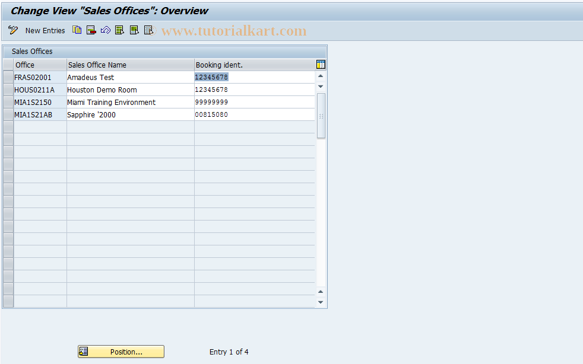Open table column configuration icon

click(x=321, y=65)
